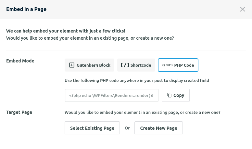The image size is (252, 149).
Task: Click the 'Use the following PHP code' hint
Action: [137, 80]
